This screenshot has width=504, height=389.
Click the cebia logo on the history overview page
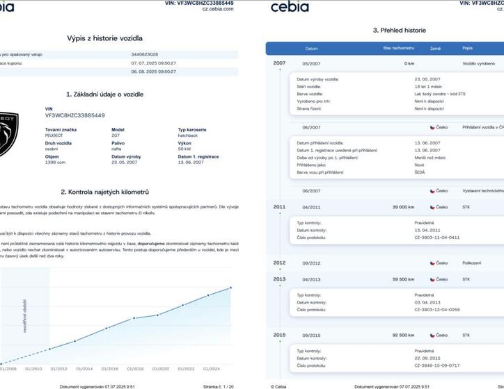click(x=290, y=7)
